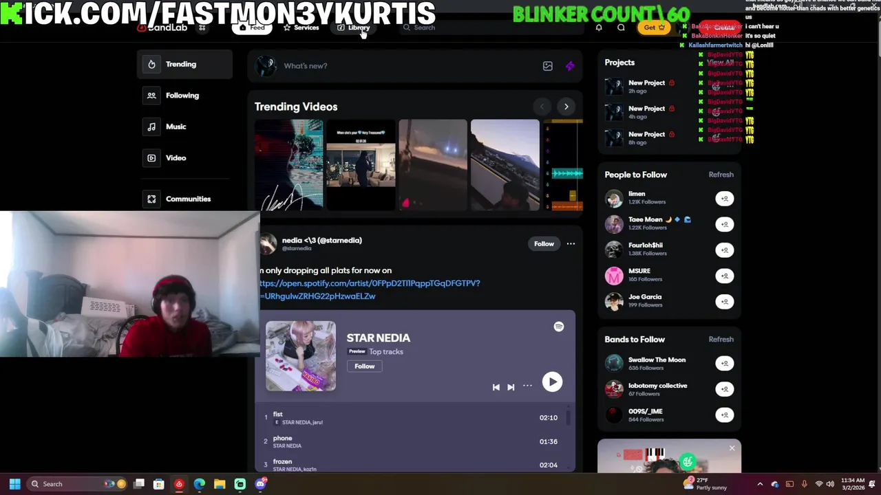The image size is (881, 495).
Task: Open more options on nedia's post
Action: (571, 243)
